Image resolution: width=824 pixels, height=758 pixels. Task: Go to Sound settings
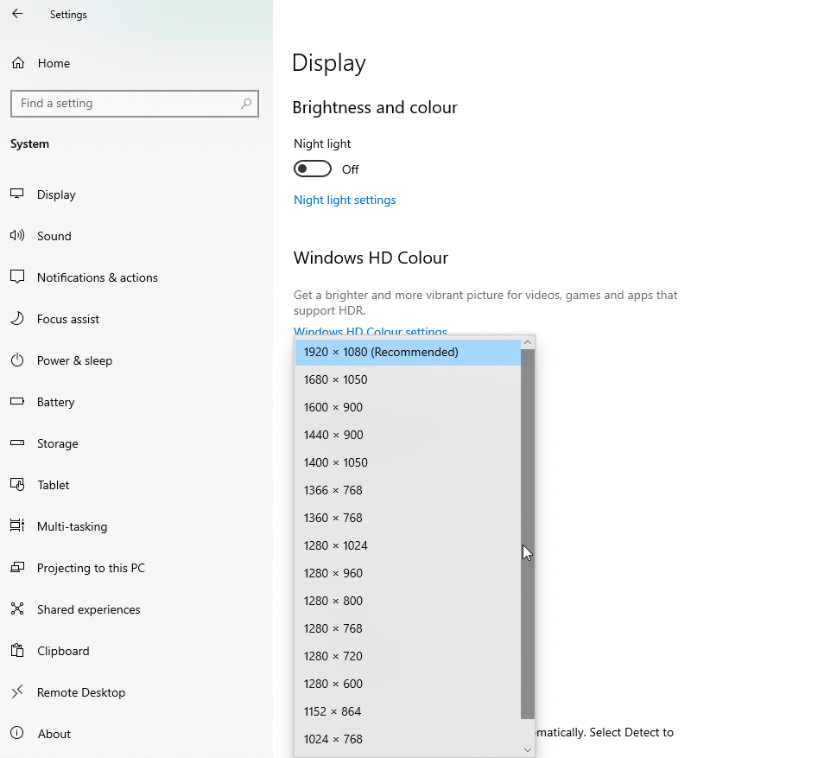135,236
